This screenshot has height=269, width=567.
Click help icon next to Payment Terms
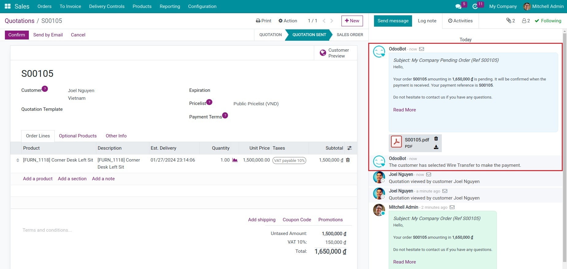[225, 115]
